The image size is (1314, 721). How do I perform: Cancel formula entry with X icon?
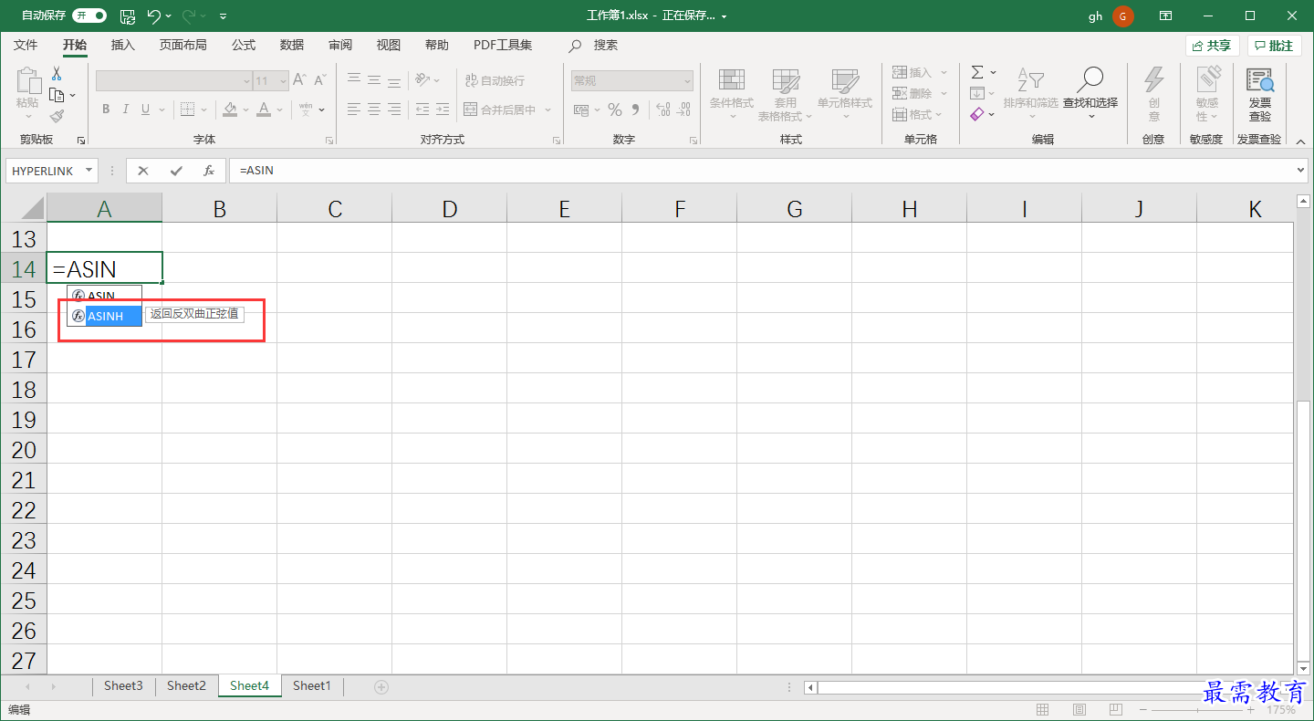[x=143, y=171]
